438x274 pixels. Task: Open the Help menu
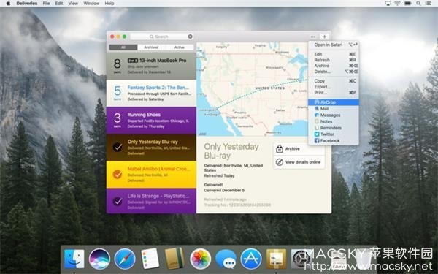(x=109, y=4)
